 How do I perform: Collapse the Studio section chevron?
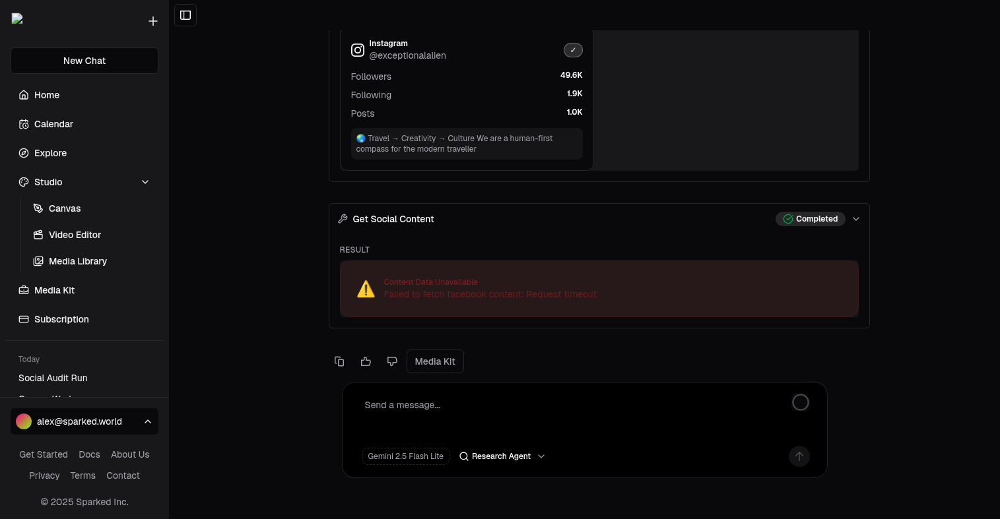click(145, 182)
